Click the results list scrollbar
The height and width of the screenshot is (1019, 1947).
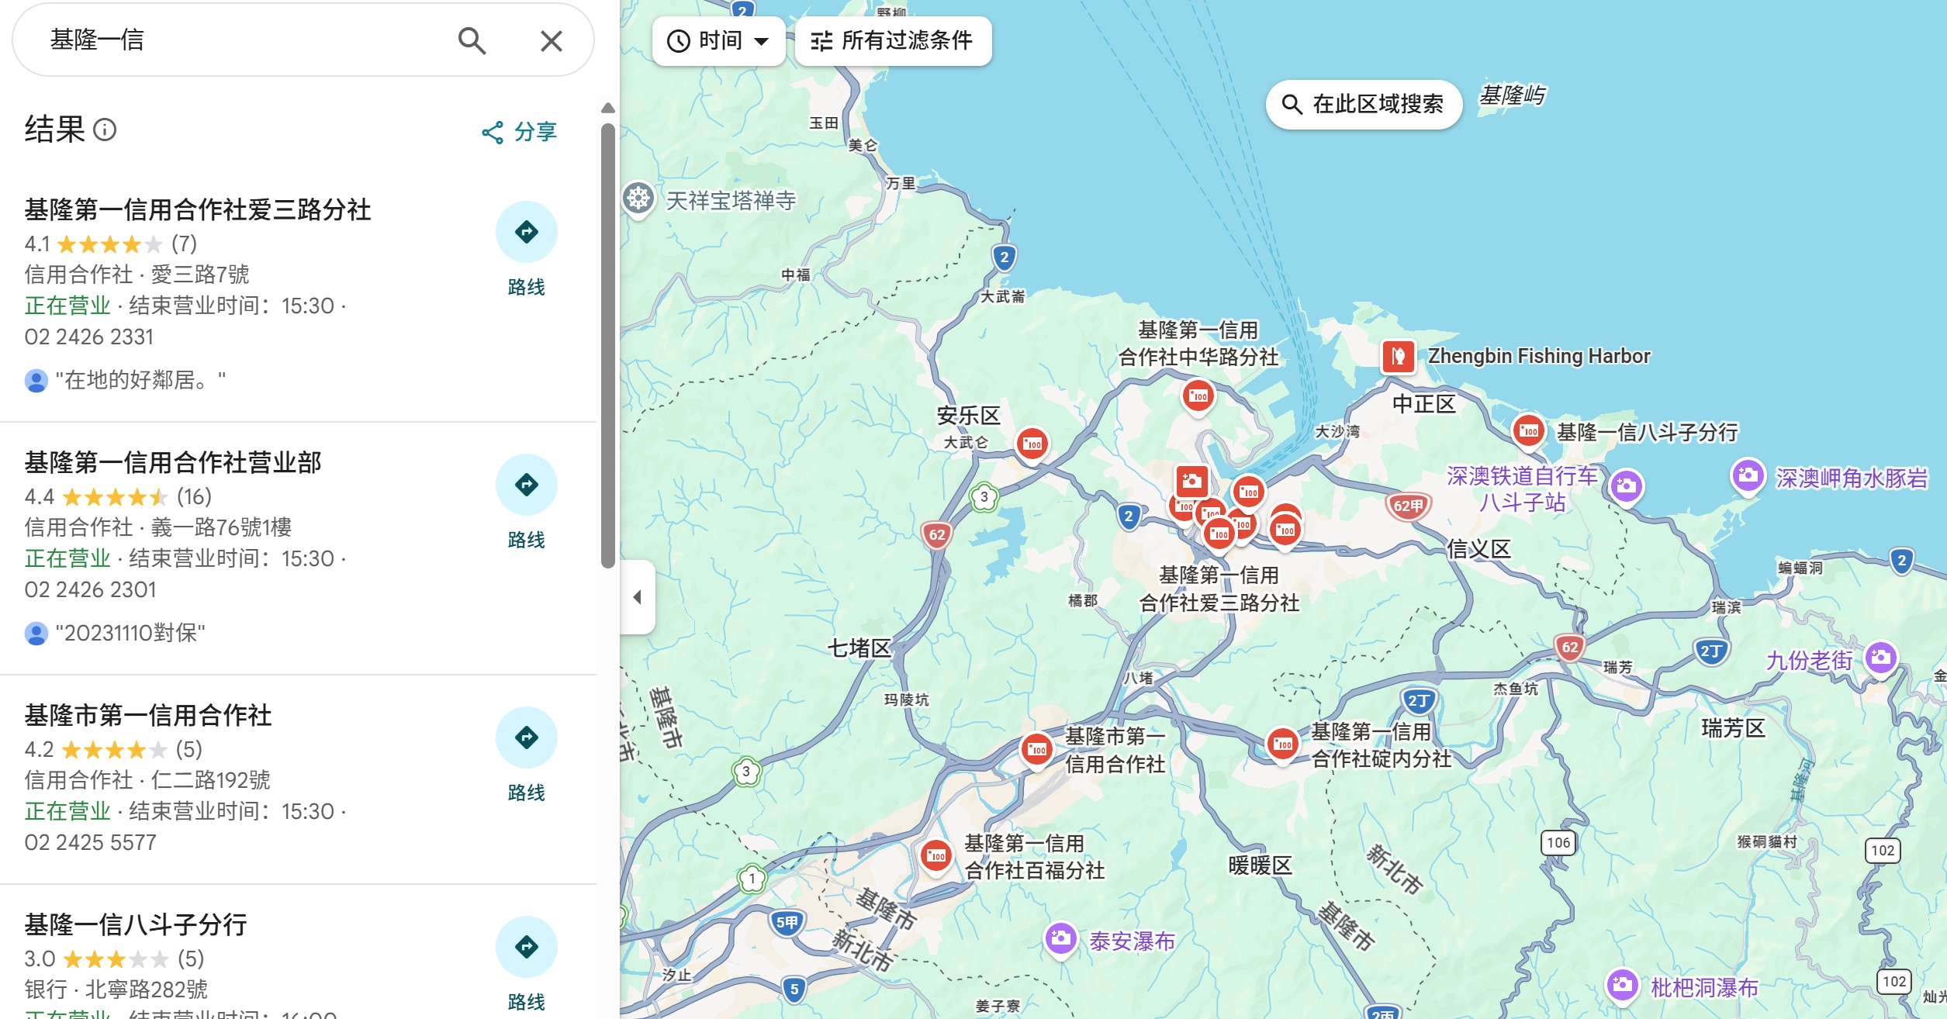click(608, 345)
